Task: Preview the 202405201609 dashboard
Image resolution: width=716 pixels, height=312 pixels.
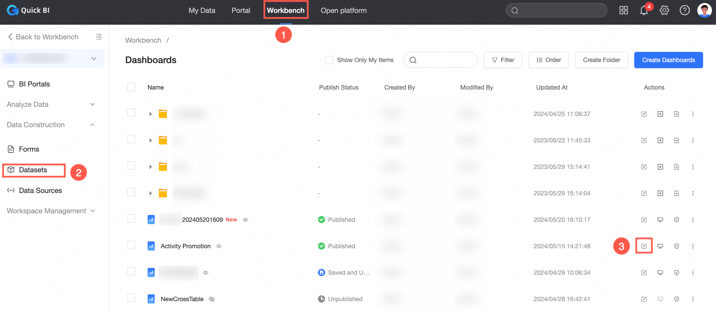Action: pos(660,220)
